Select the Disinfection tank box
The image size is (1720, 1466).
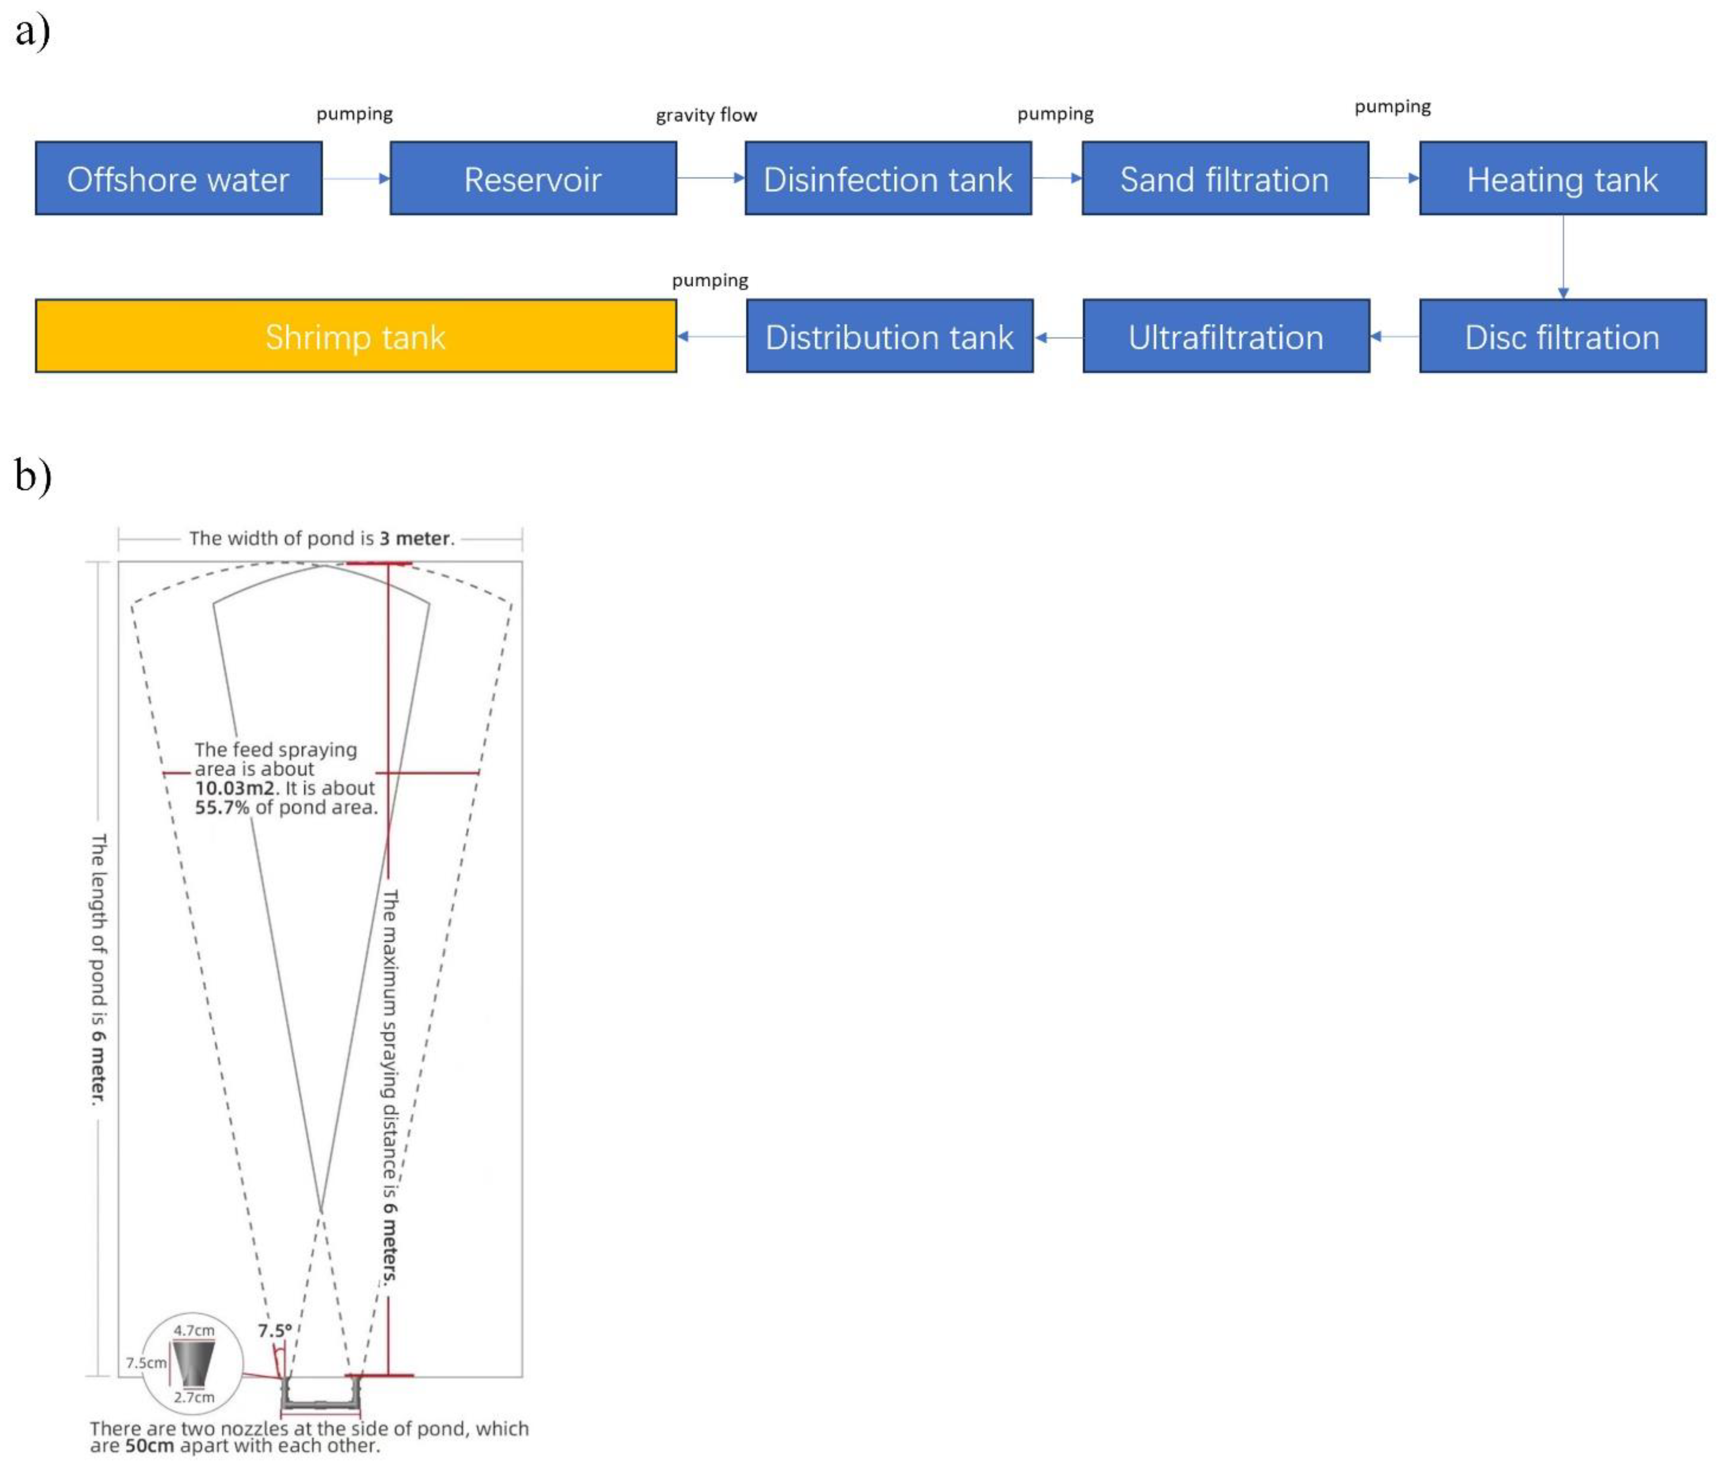coord(888,178)
